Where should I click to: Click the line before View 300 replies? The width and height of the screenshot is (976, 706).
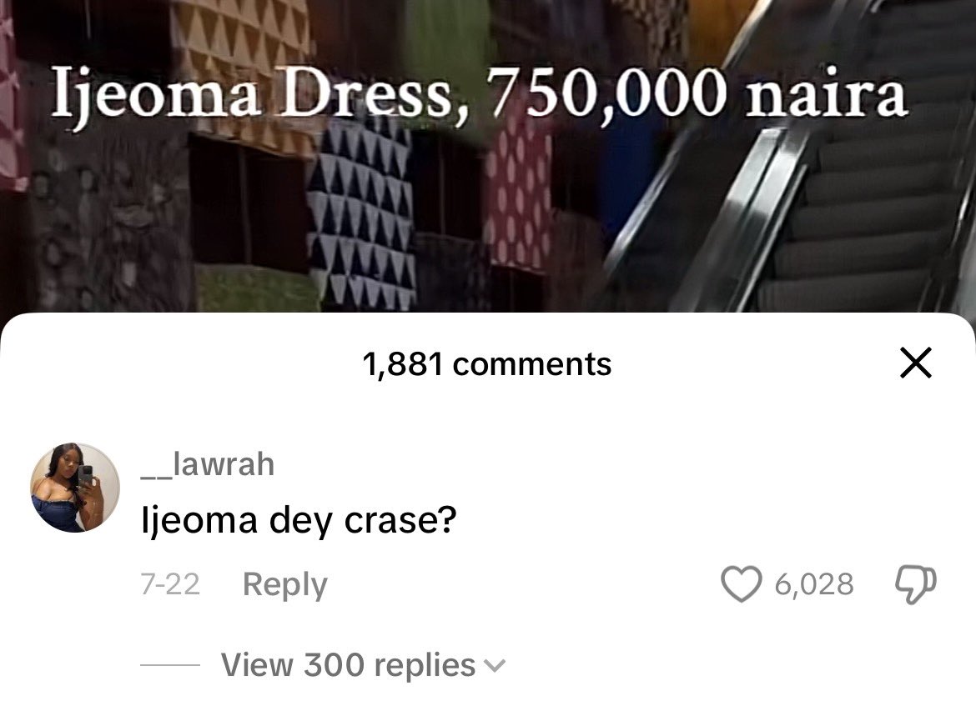pos(170,665)
